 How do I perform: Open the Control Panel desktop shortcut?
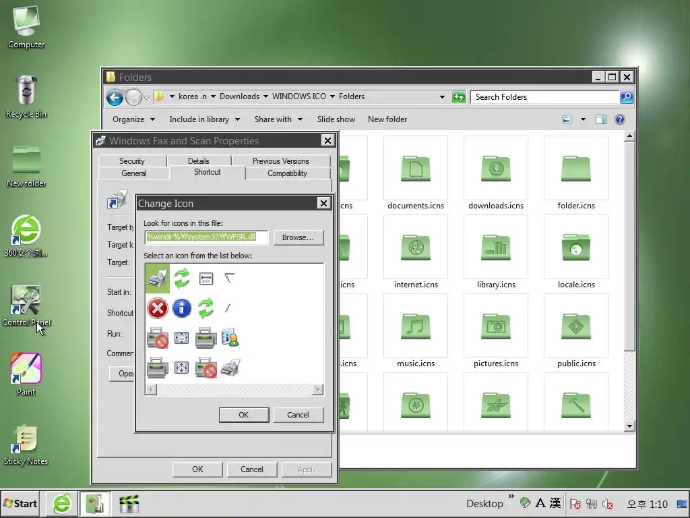pos(26,306)
